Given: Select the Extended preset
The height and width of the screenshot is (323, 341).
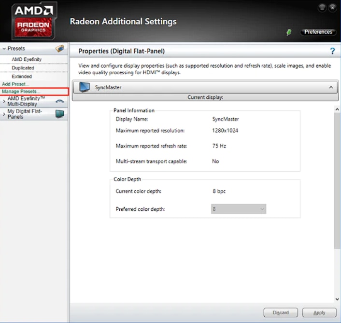Looking at the screenshot, I should [22, 76].
